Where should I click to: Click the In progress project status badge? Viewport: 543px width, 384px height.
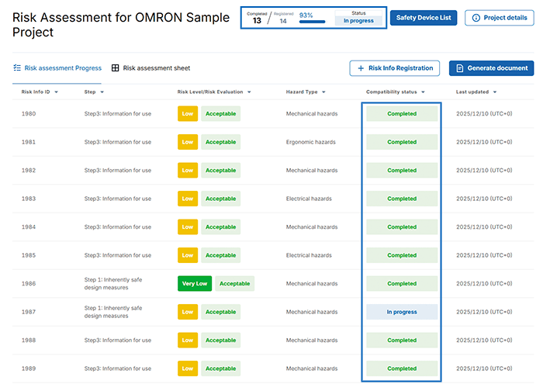[x=358, y=21]
